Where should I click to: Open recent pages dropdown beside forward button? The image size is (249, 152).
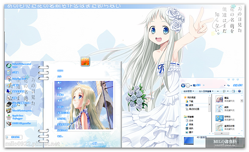[x=191, y=86]
